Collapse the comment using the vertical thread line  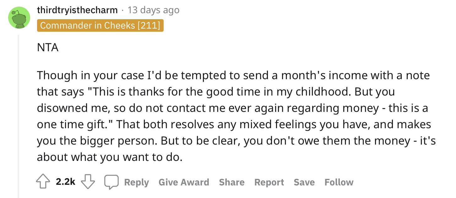[x=18, y=116]
